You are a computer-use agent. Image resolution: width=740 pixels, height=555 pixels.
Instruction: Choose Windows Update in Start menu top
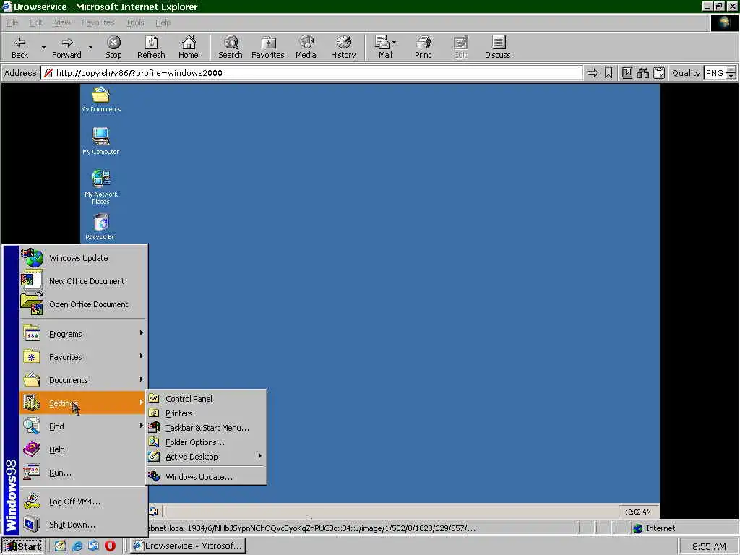tap(83, 258)
